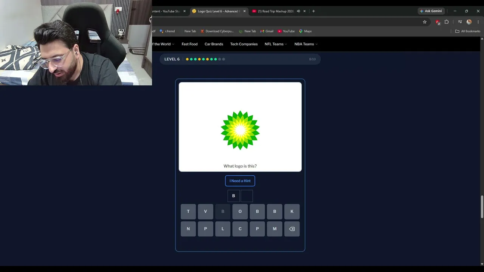Open the Car Brands category
This screenshot has height=272, width=484.
[214, 44]
